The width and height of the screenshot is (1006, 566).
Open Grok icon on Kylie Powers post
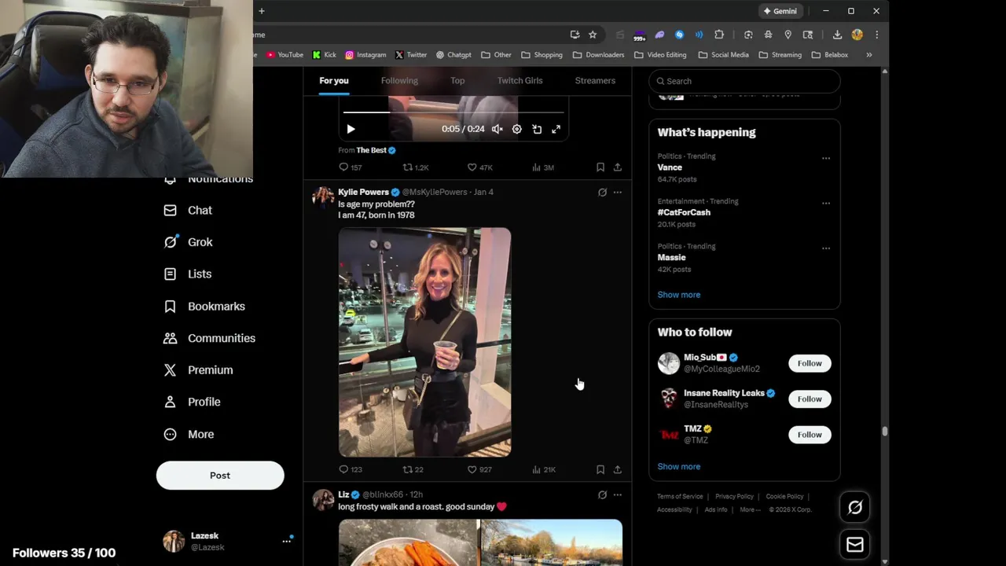point(602,192)
